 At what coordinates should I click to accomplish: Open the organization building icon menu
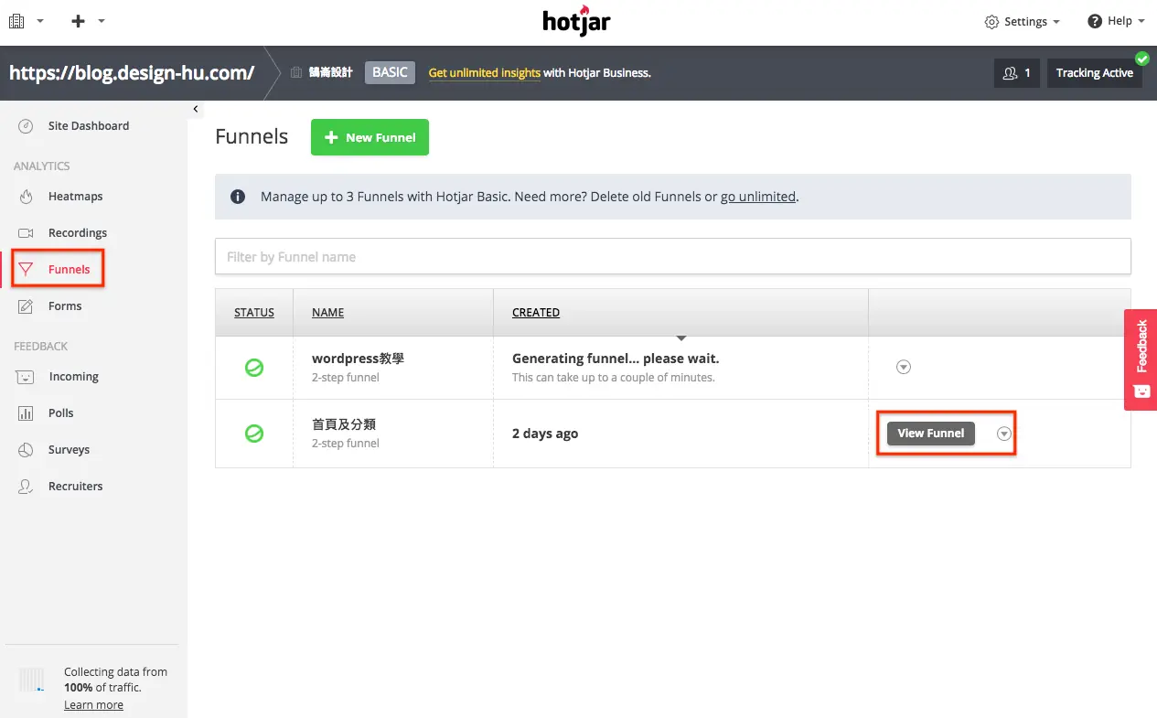point(16,21)
